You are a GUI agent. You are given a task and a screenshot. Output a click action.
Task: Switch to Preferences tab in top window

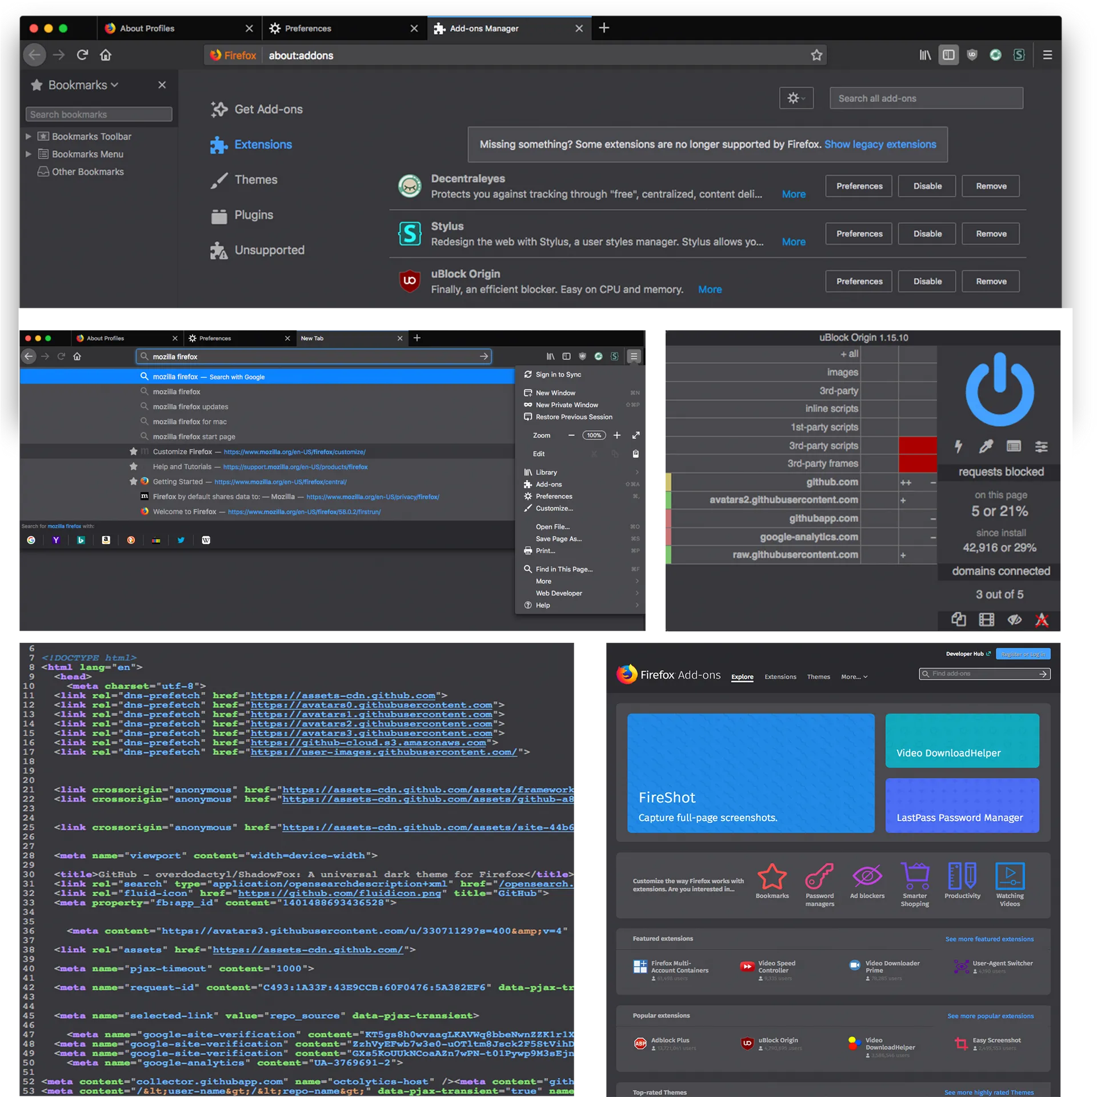(x=344, y=28)
